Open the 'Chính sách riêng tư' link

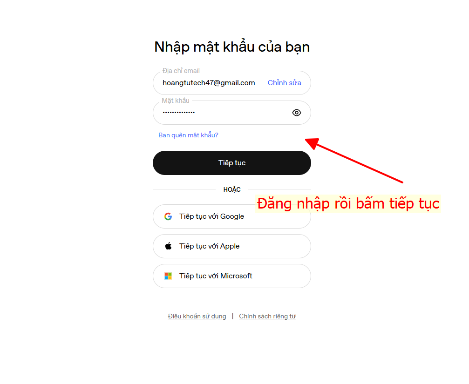pos(267,317)
